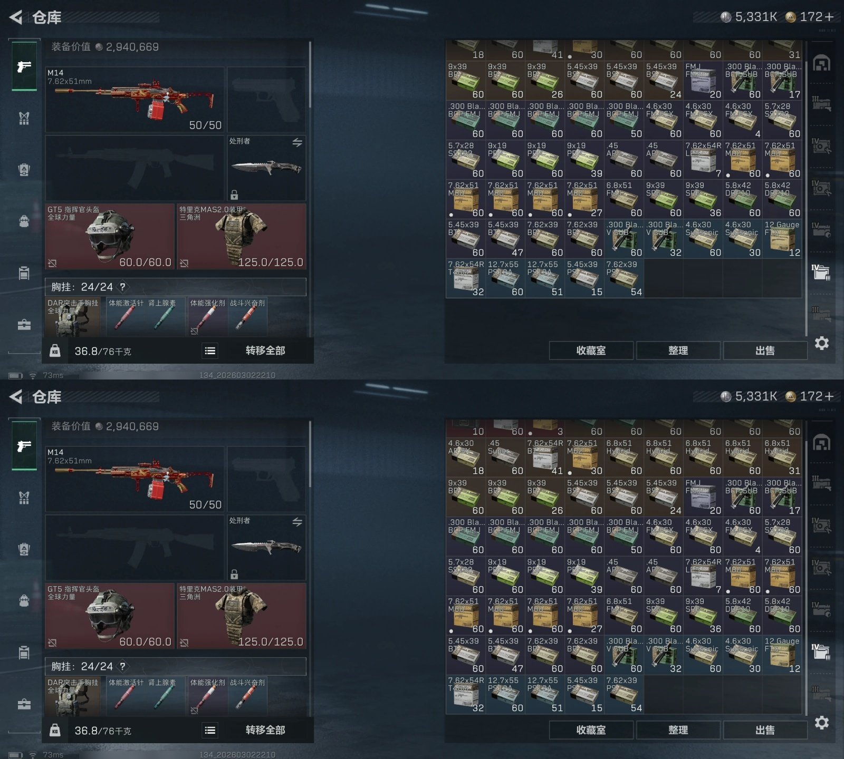Click the swap arrows icon on upper 处刑者 knife slot
This screenshot has width=844, height=759.
(x=297, y=142)
